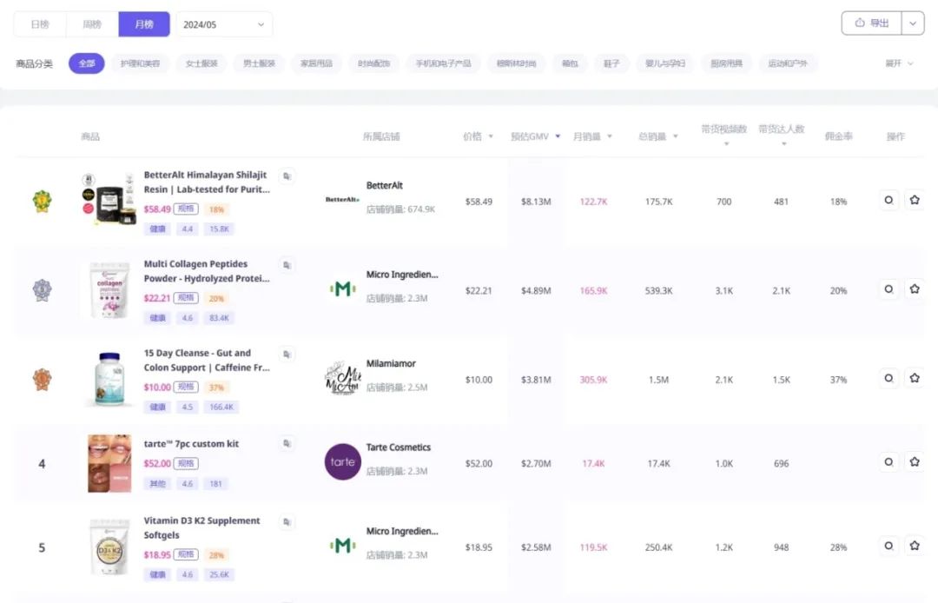Open the magnifier icon in the Milamiamor row
Image resolution: width=938 pixels, height=603 pixels.
pos(889,378)
